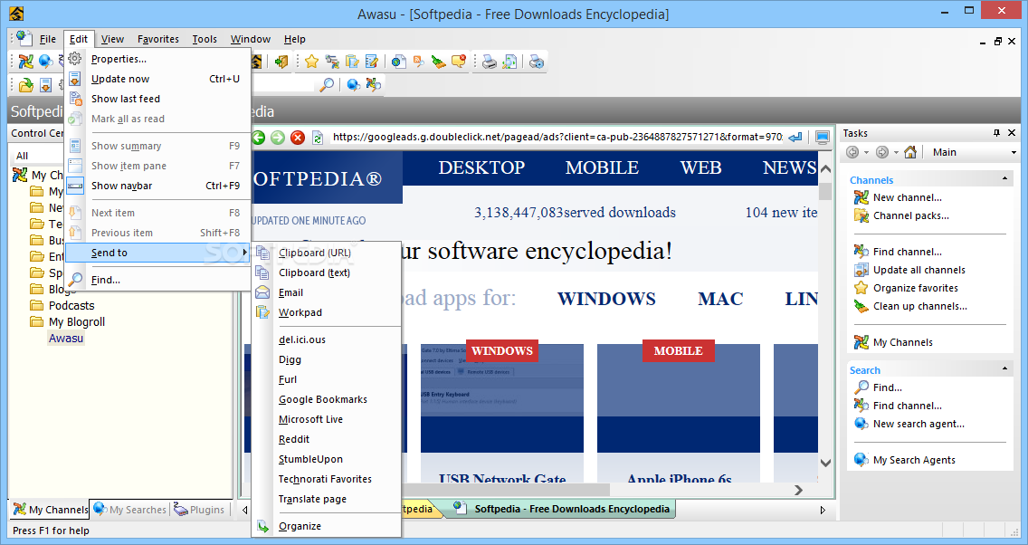The width and height of the screenshot is (1028, 545).
Task: Open Tasks forward button history dropdown arrow
Action: click(896, 153)
